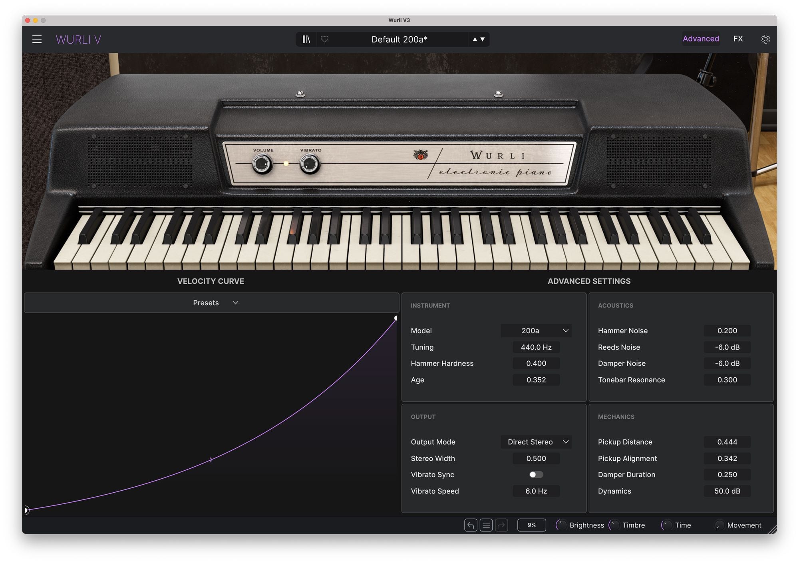Open the velocity curve Presets dropdown

coord(212,303)
